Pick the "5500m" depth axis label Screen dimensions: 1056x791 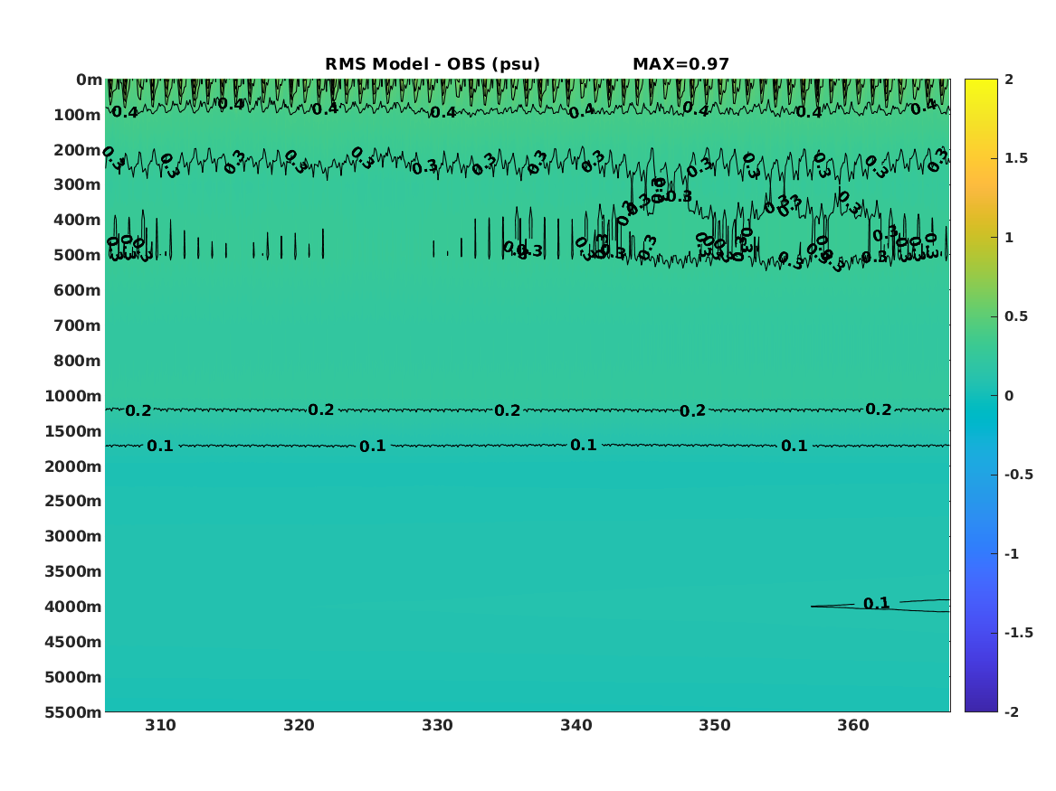click(x=73, y=712)
